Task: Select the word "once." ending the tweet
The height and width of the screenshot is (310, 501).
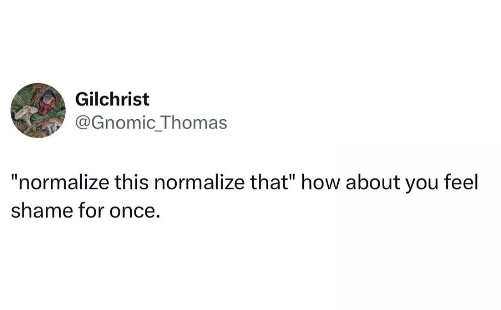Action: pos(134,212)
